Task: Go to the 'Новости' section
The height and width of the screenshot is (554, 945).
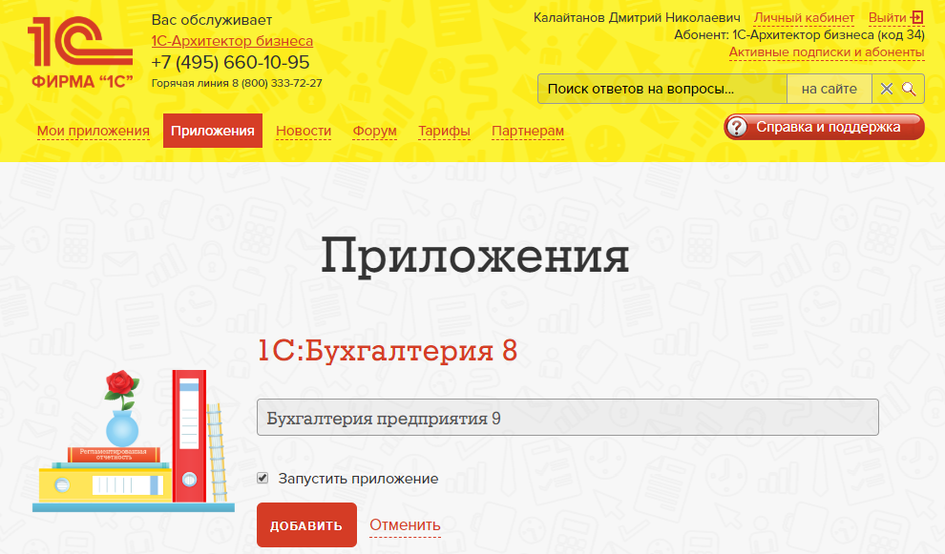Action: click(304, 131)
